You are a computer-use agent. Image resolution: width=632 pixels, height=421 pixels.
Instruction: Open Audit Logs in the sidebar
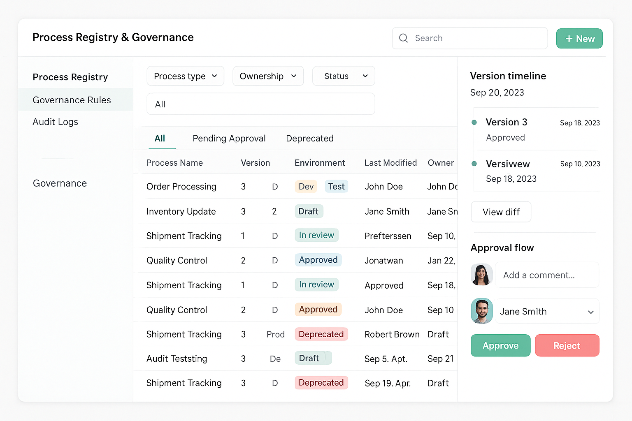[x=56, y=122]
